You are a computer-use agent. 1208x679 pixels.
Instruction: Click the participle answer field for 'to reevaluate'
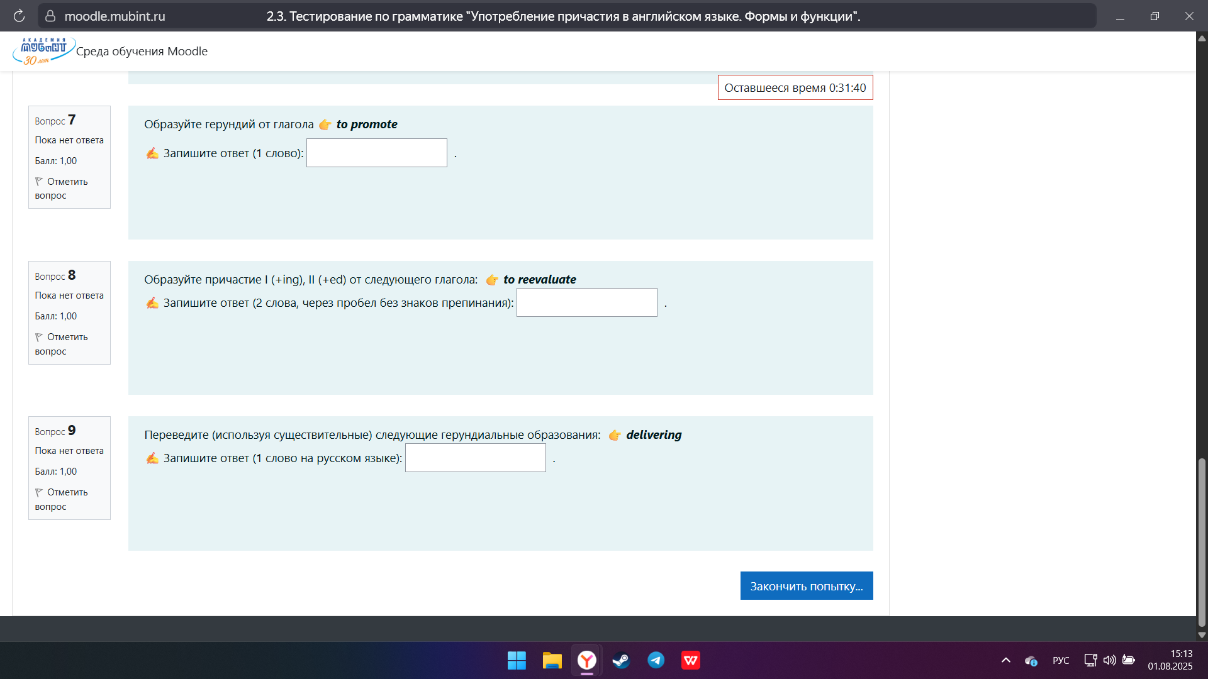586,302
